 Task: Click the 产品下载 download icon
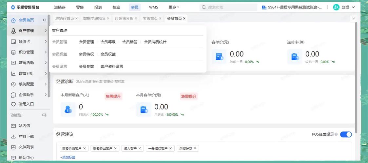[x=13, y=137]
